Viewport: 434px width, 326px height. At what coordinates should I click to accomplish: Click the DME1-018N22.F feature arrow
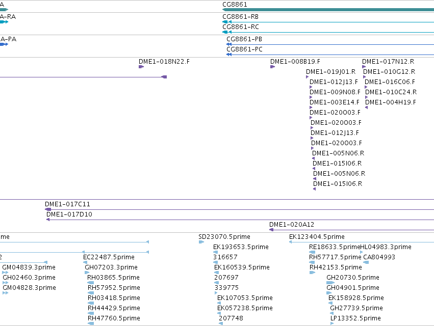pos(141,67)
